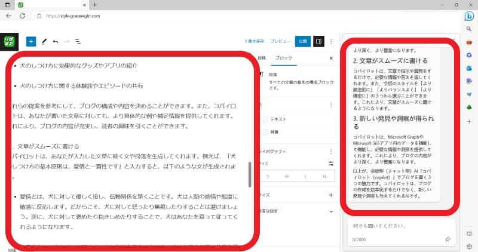Viewport: 478px width, 252px height.
Task: Open the color section three-dot options
Action: tap(331, 105)
